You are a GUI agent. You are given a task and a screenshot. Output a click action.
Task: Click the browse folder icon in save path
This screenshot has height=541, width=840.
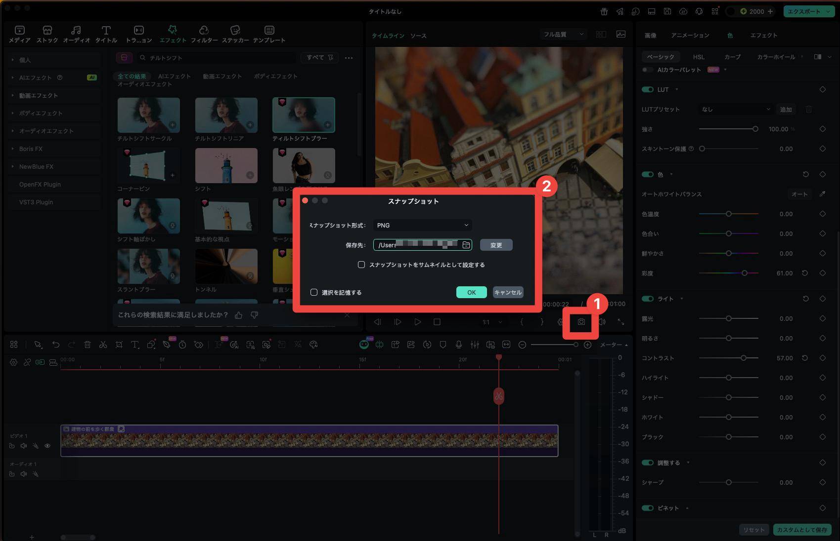(466, 245)
